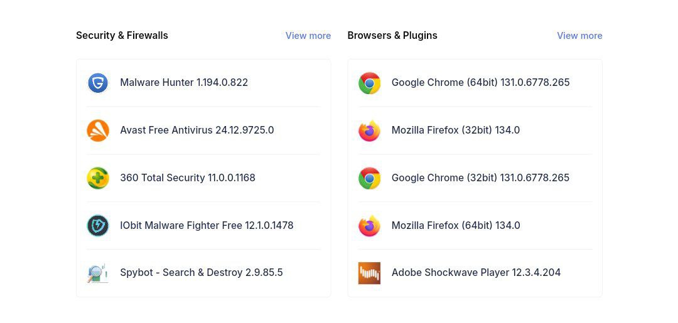Open Avast Free Antivirus 24.12.9725.0 link
Screen dimensions: 678x323
coord(197,130)
